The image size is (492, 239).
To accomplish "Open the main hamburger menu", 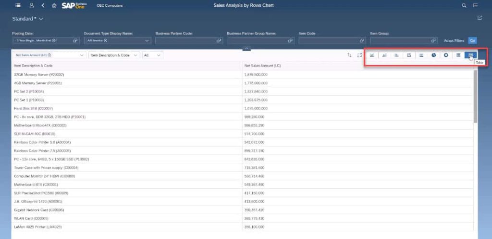I will pos(18,5).
